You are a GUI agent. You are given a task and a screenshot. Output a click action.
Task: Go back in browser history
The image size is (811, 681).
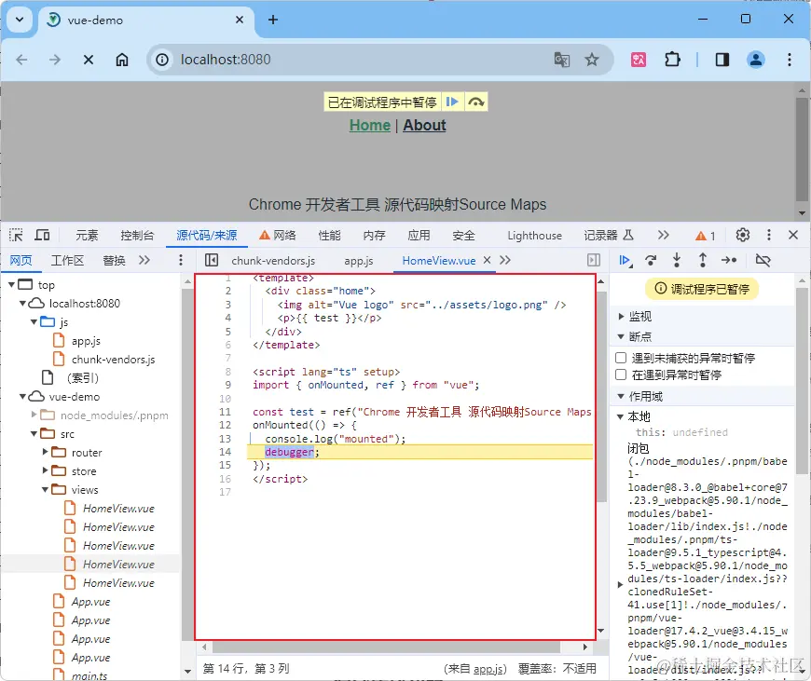click(21, 60)
